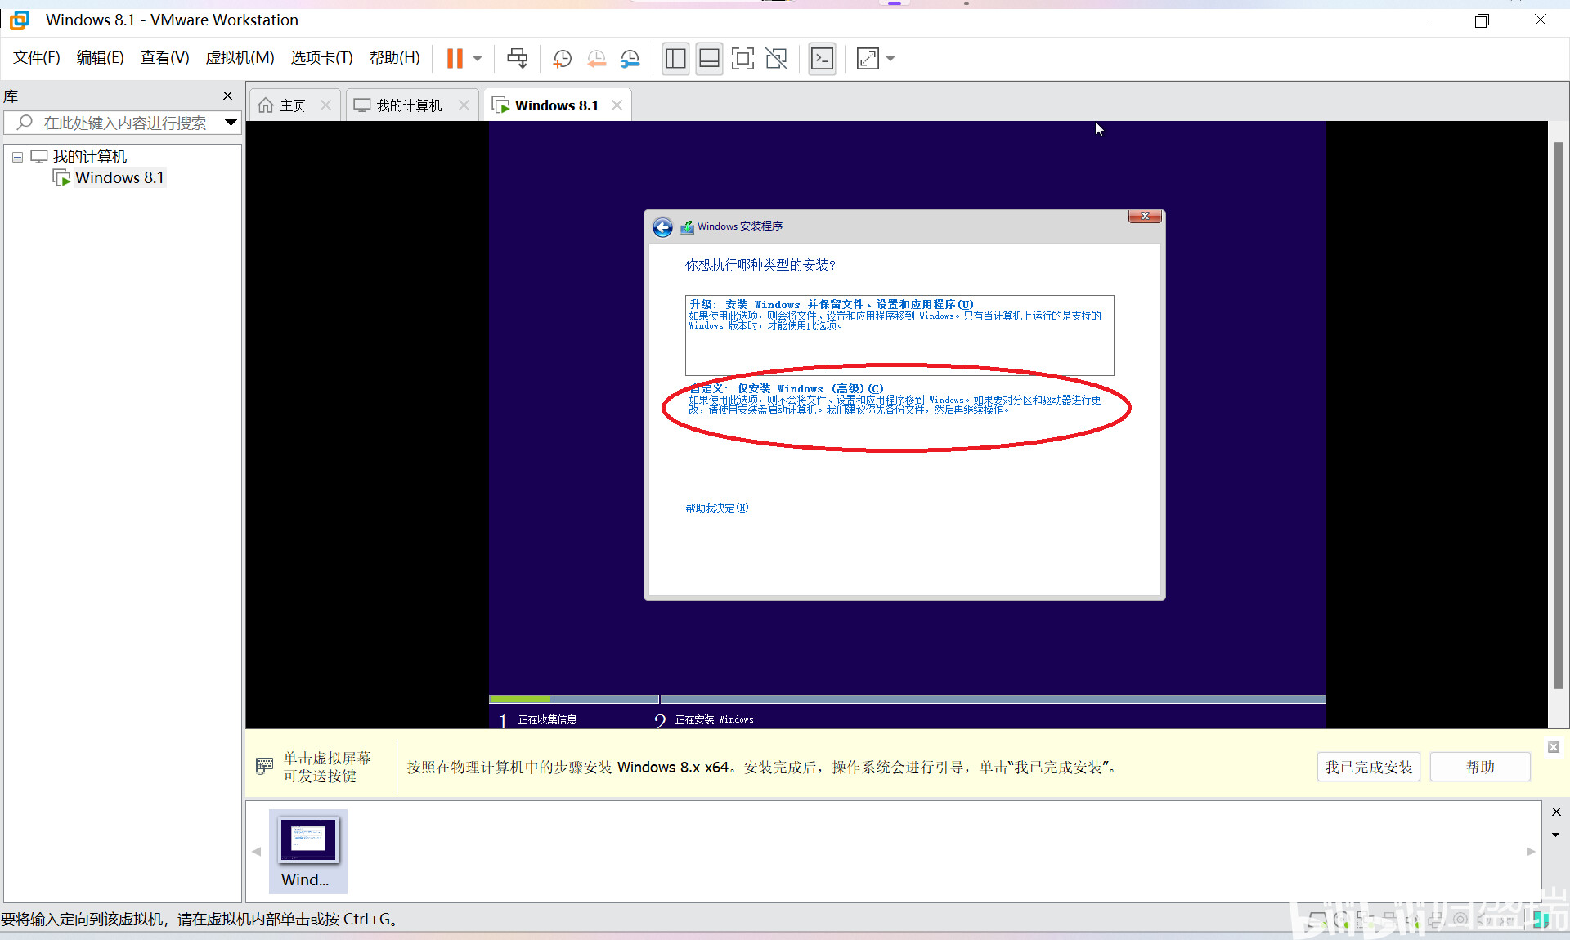Open 帮助我决定 link
Viewport: 1570px width, 940px height.
[x=716, y=508]
